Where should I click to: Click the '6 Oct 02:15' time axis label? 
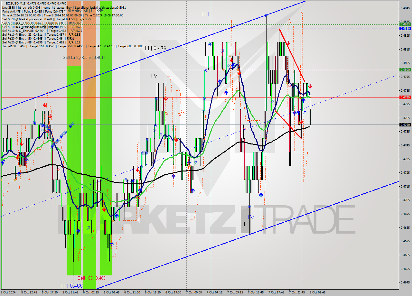coord(91,292)
